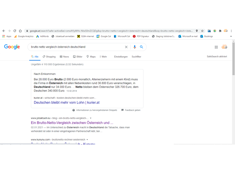
Task: Select the 'Ungefähr 4 110 000 Ergebnisse' text
Action: pos(57,64)
